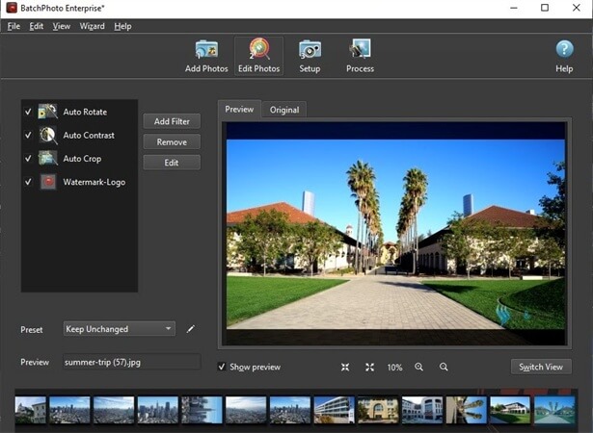Click the 10% zoom level value
The width and height of the screenshot is (593, 433).
click(394, 368)
